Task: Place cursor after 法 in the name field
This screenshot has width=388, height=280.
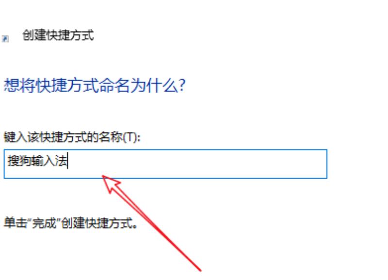Action: click(x=68, y=161)
